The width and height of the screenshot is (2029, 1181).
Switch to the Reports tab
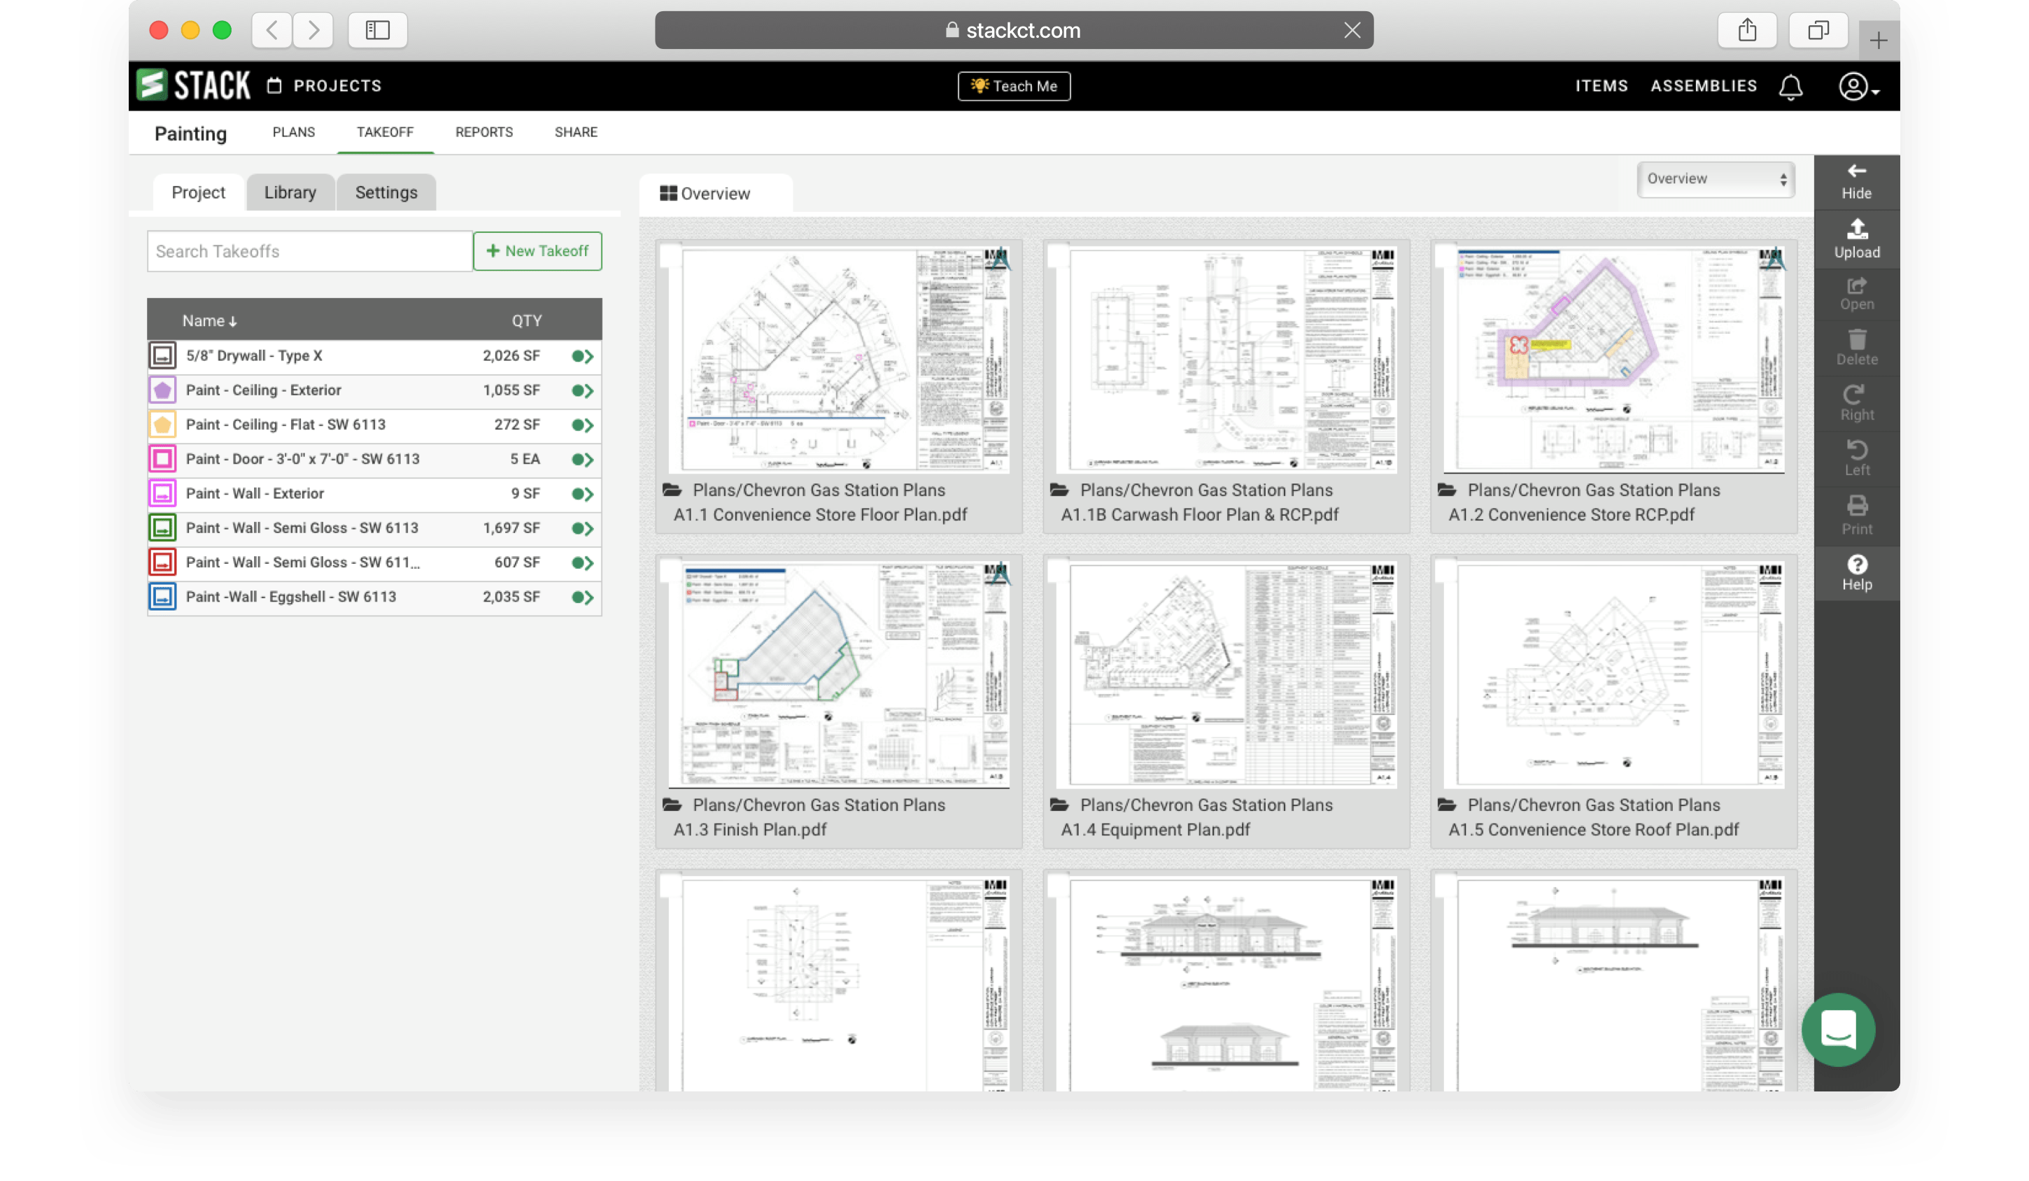coord(484,132)
